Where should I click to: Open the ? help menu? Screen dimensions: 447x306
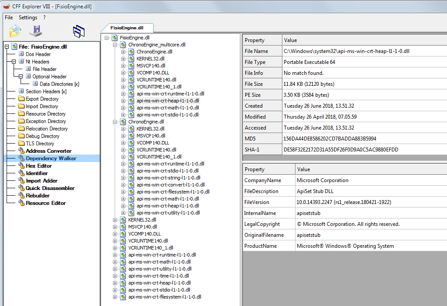coord(45,18)
